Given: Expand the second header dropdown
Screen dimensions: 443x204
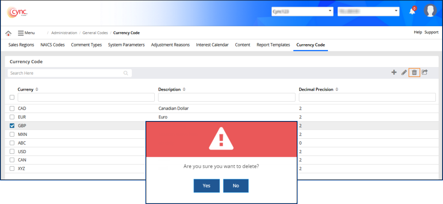Looking at the screenshot, I should tap(368, 11).
